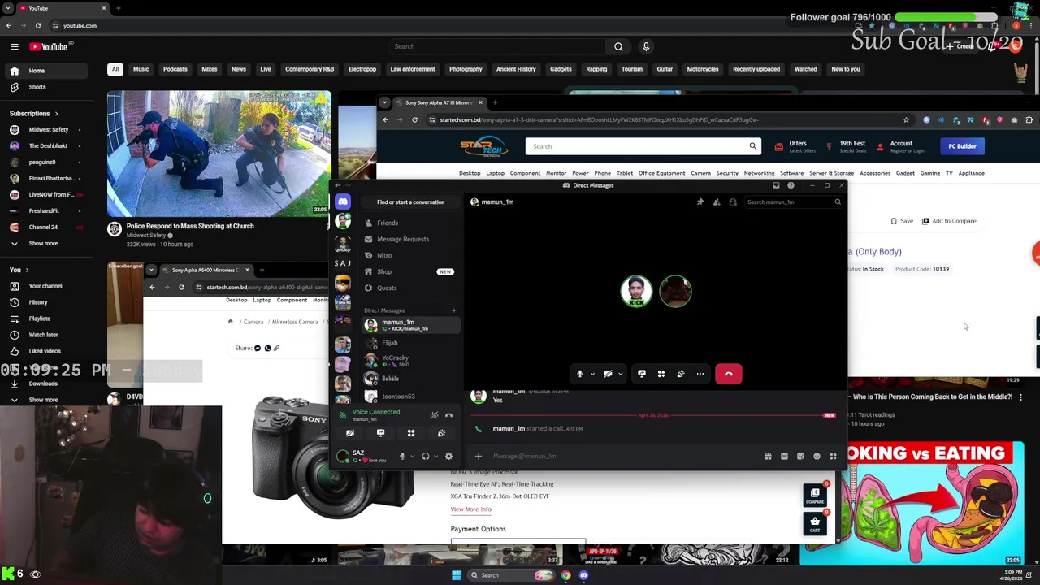Show user profile icon in Discord header
Screen dimensions: 1040x585
tap(733, 201)
